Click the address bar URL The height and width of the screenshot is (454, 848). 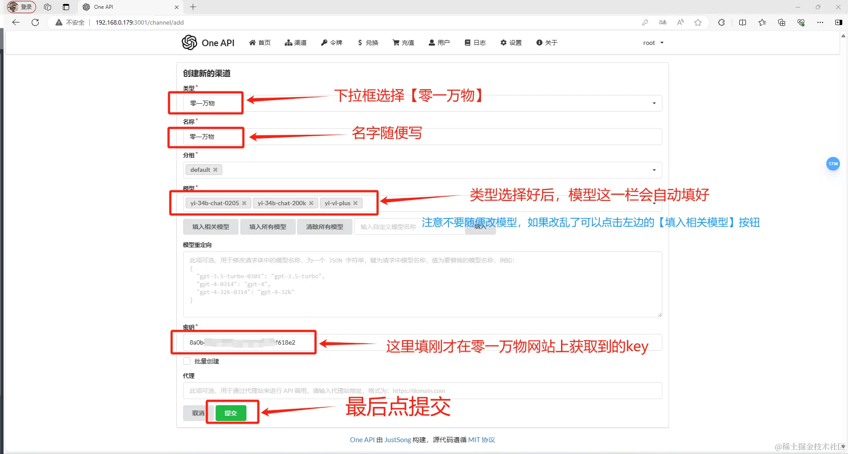139,22
